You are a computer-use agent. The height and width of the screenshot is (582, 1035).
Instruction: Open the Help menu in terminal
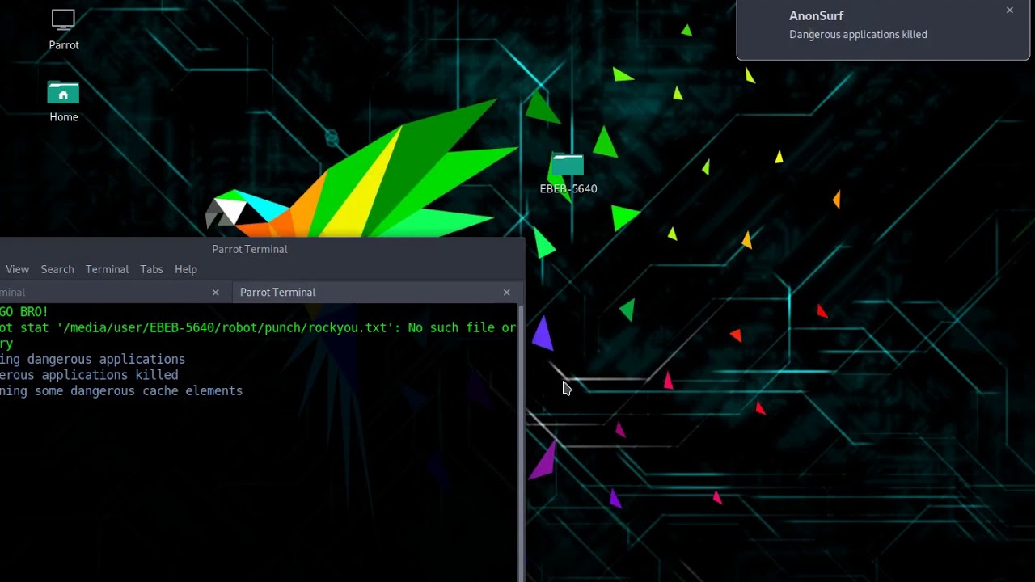click(x=186, y=269)
